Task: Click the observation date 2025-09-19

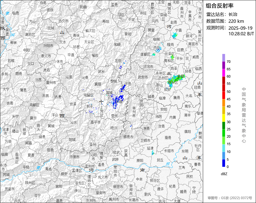Action: [x=240, y=28]
